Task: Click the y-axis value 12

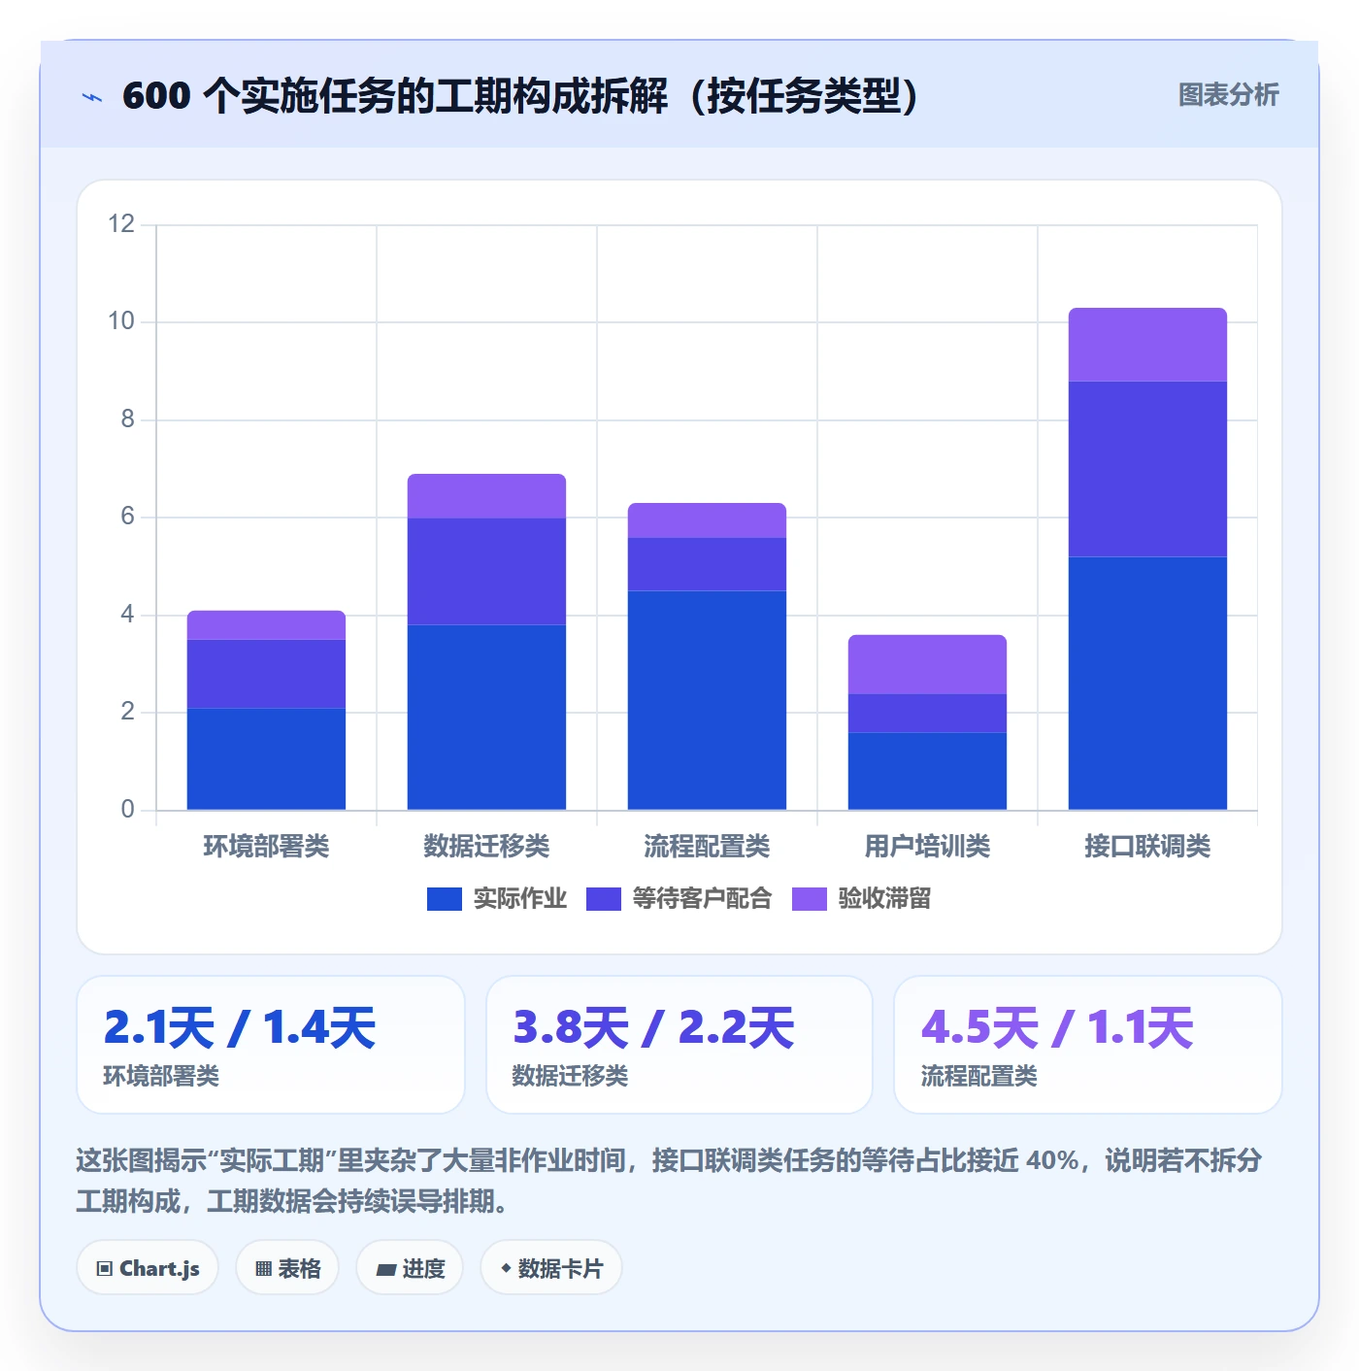Action: point(121,224)
